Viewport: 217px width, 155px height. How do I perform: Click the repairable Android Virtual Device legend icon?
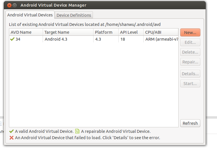click(77, 131)
